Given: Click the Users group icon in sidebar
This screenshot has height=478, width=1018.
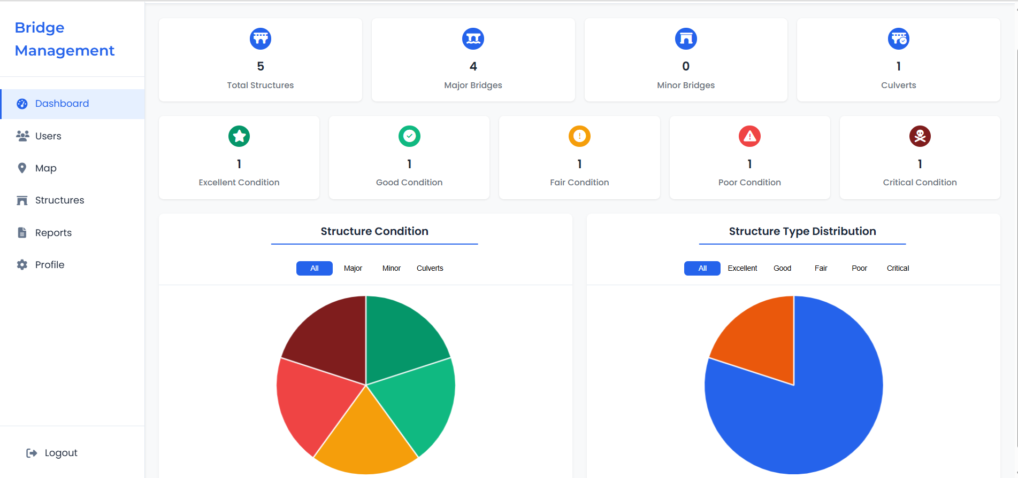Looking at the screenshot, I should point(22,136).
